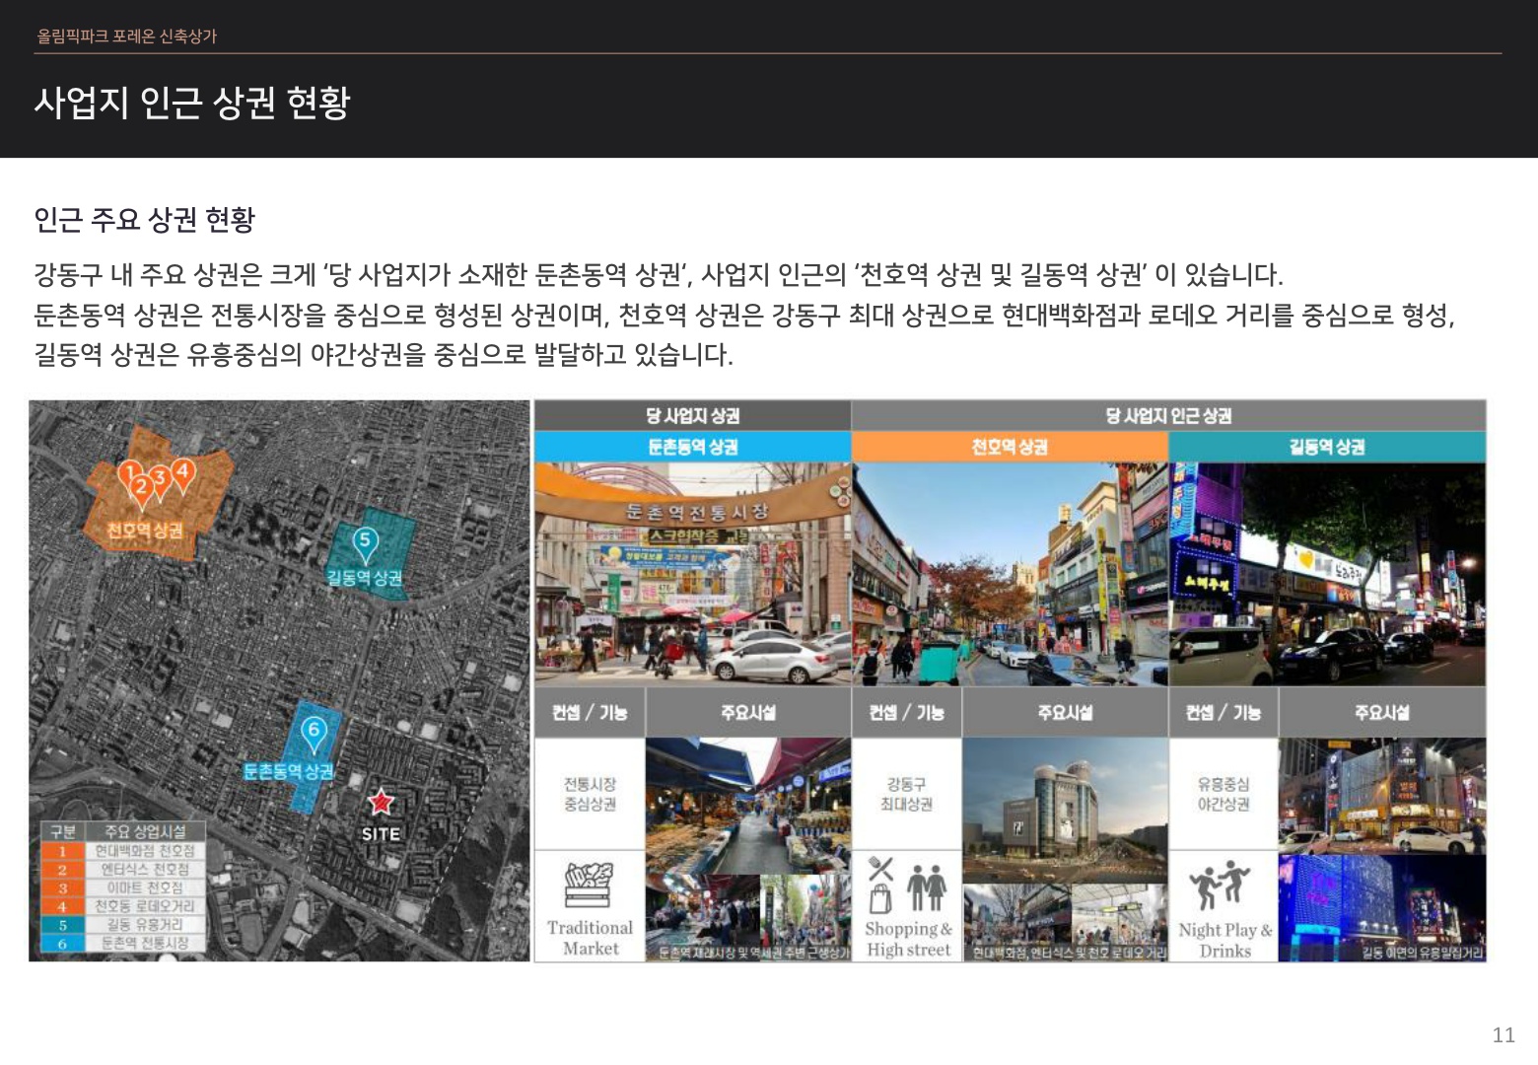The image size is (1538, 1065).
Task: Click the blue legend cell numbered 6
Action: (x=62, y=944)
